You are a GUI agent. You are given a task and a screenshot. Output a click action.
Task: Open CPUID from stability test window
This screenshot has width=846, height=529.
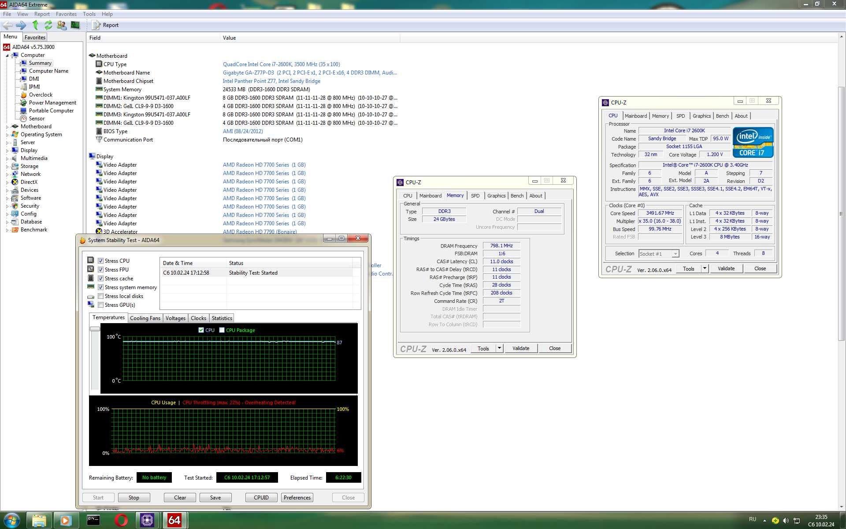pos(261,498)
